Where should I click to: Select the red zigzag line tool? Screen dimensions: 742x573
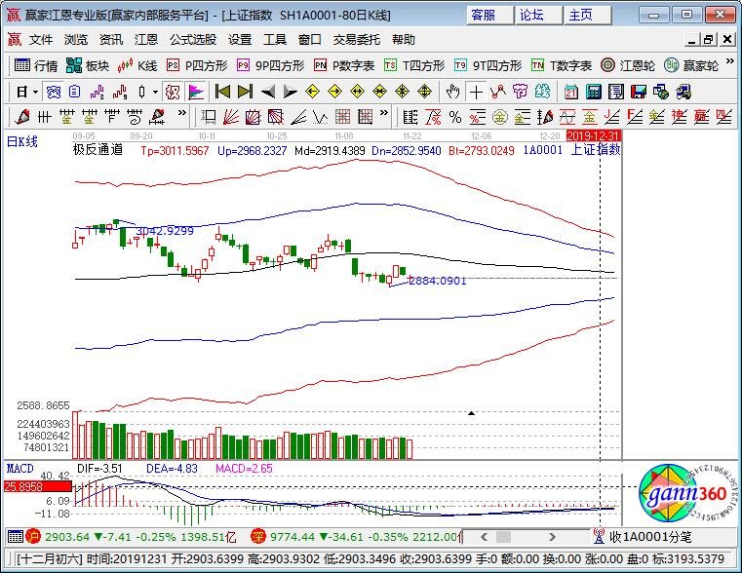(x=498, y=92)
